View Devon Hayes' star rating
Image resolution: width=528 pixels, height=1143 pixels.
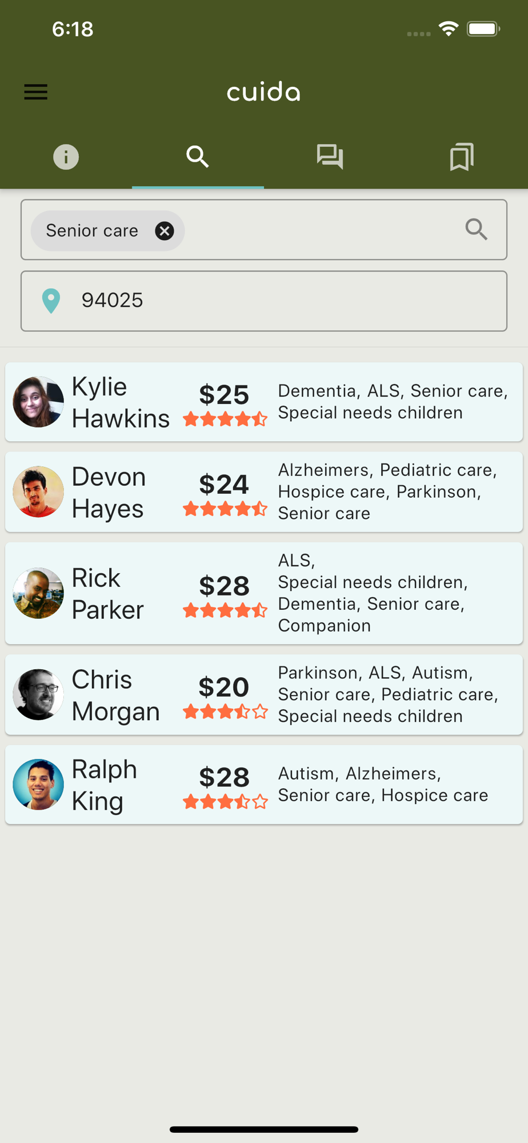pos(225,509)
